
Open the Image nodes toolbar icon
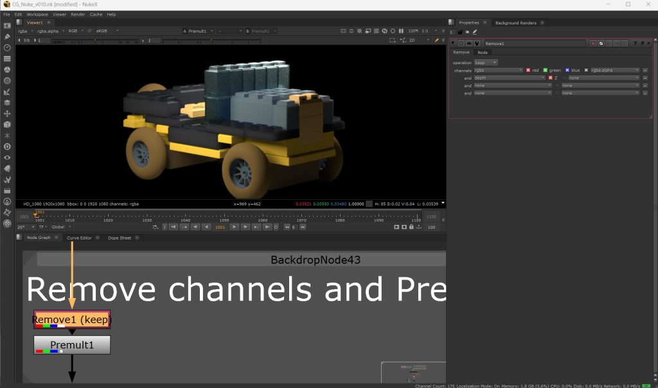(x=7, y=26)
